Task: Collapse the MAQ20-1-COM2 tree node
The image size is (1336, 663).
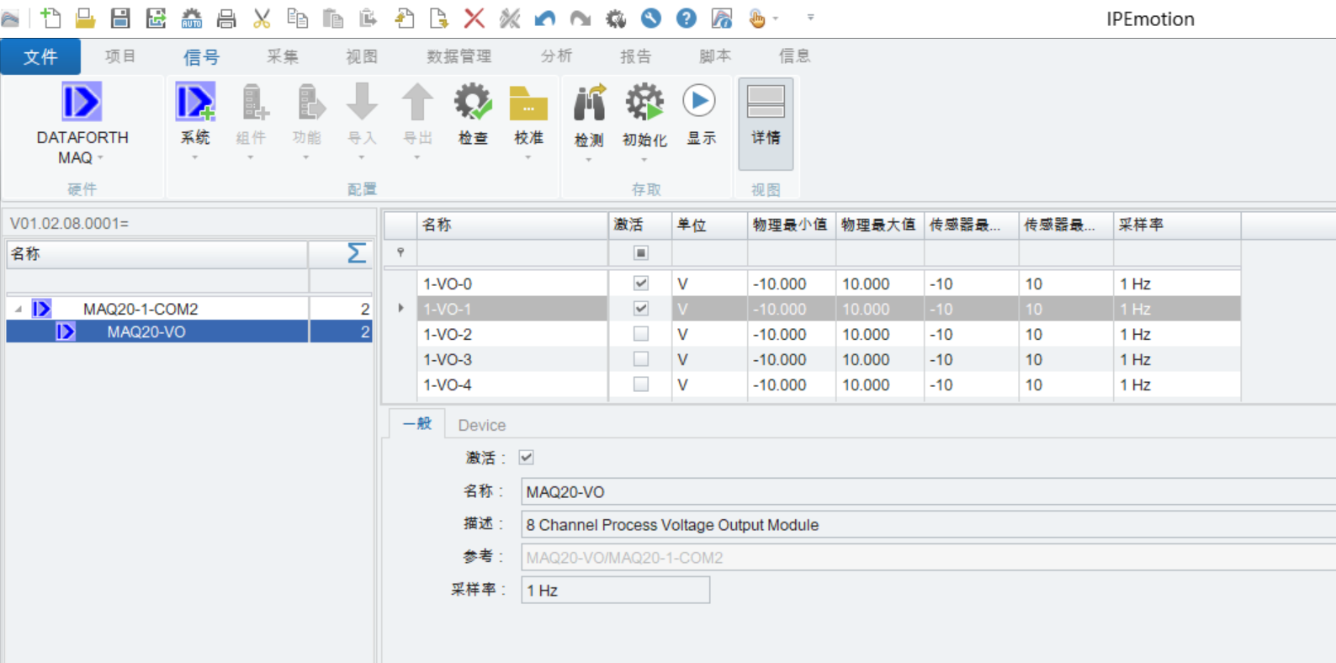Action: pos(19,309)
